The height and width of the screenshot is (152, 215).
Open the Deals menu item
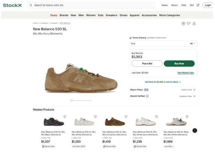[x=54, y=15]
